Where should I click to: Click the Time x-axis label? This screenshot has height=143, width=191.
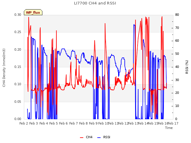[x=169, y=128]
